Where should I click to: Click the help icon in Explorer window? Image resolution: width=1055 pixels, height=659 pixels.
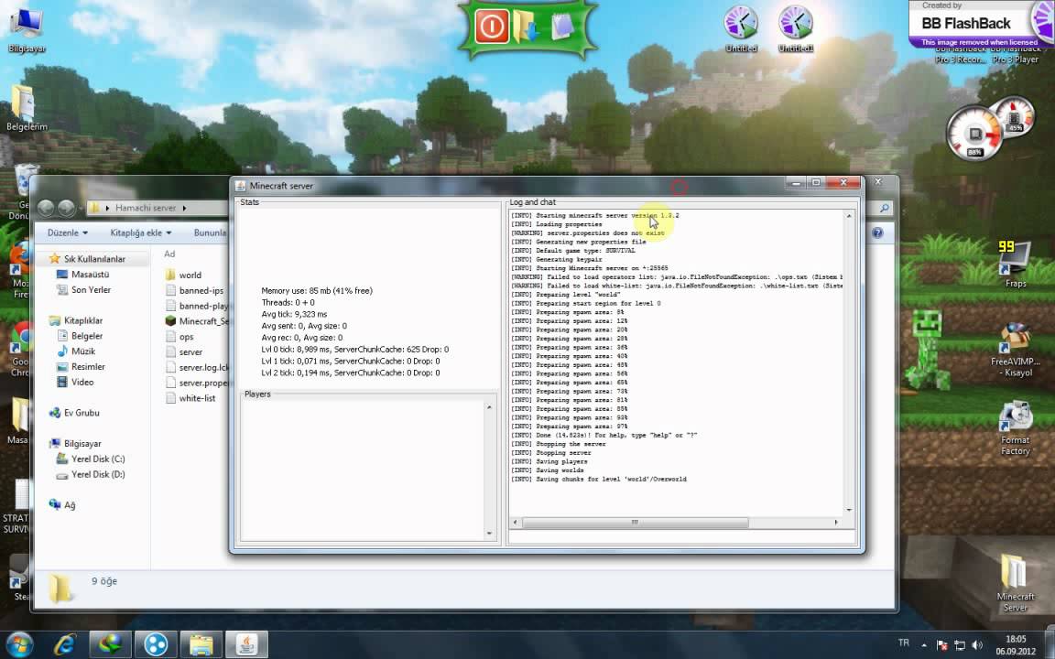[877, 232]
